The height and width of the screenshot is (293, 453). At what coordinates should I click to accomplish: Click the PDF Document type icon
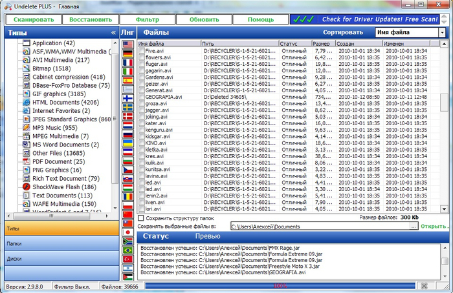point(27,161)
